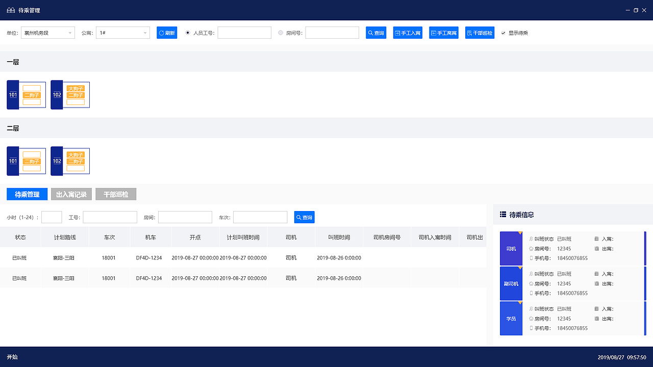This screenshot has width=653, height=367.
Task: Click the 房间 filter input
Action: 185,217
